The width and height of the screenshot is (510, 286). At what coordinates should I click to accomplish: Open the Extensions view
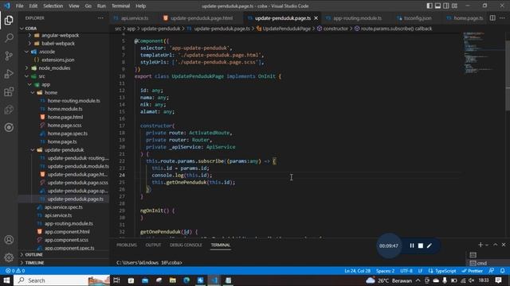coord(9,91)
